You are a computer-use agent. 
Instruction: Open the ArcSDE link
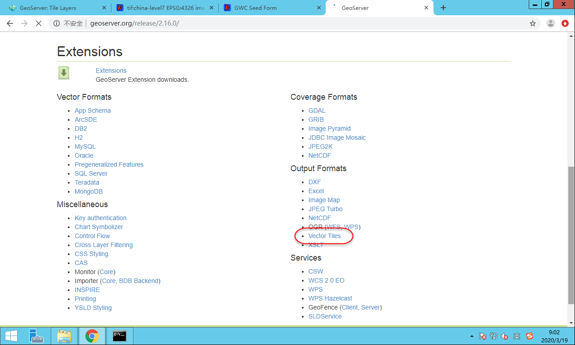[x=86, y=119]
